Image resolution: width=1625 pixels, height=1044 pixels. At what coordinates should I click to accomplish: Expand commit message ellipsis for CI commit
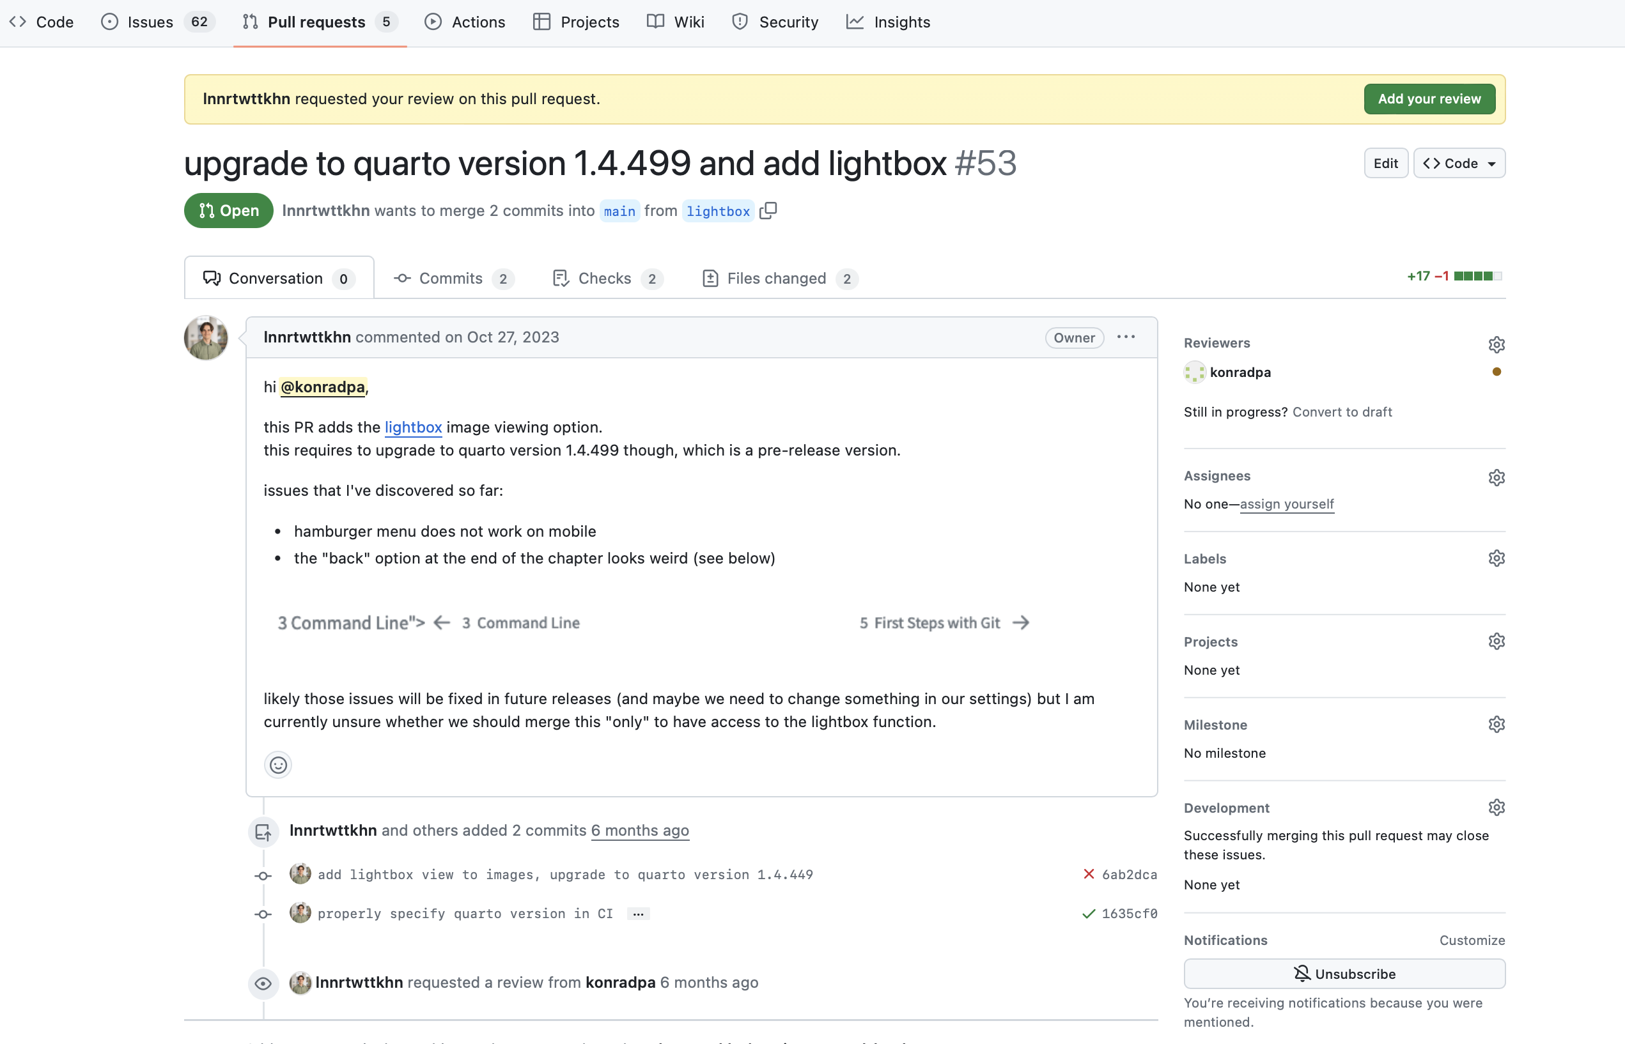[x=637, y=914]
